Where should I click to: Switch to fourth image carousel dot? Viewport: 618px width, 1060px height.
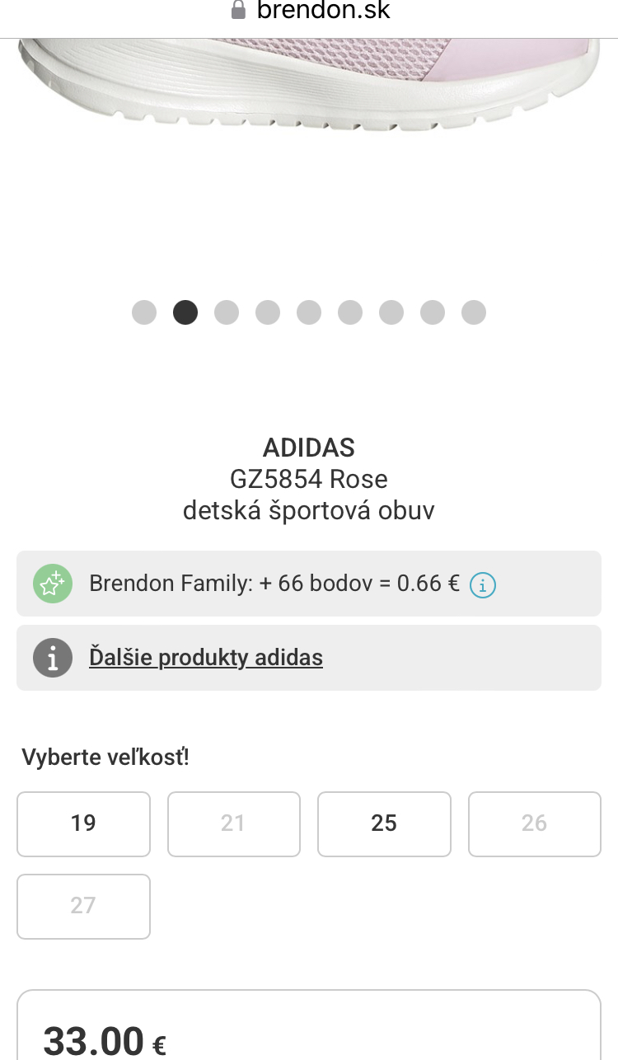(x=268, y=312)
